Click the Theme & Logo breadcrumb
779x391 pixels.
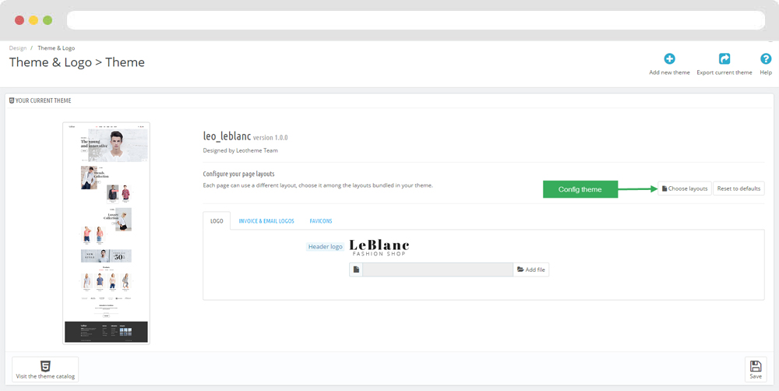tap(56, 48)
